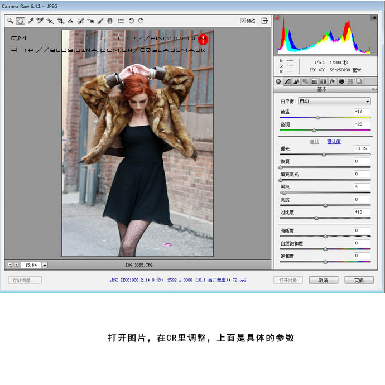The image size is (385, 385).
Task: Open the zoom level dropdown
Action: click(x=45, y=264)
